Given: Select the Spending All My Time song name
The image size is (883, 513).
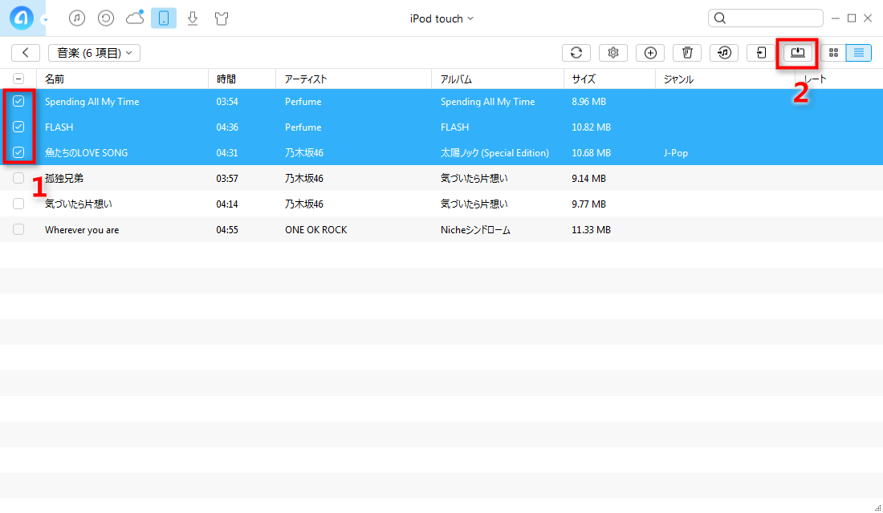Looking at the screenshot, I should [92, 102].
